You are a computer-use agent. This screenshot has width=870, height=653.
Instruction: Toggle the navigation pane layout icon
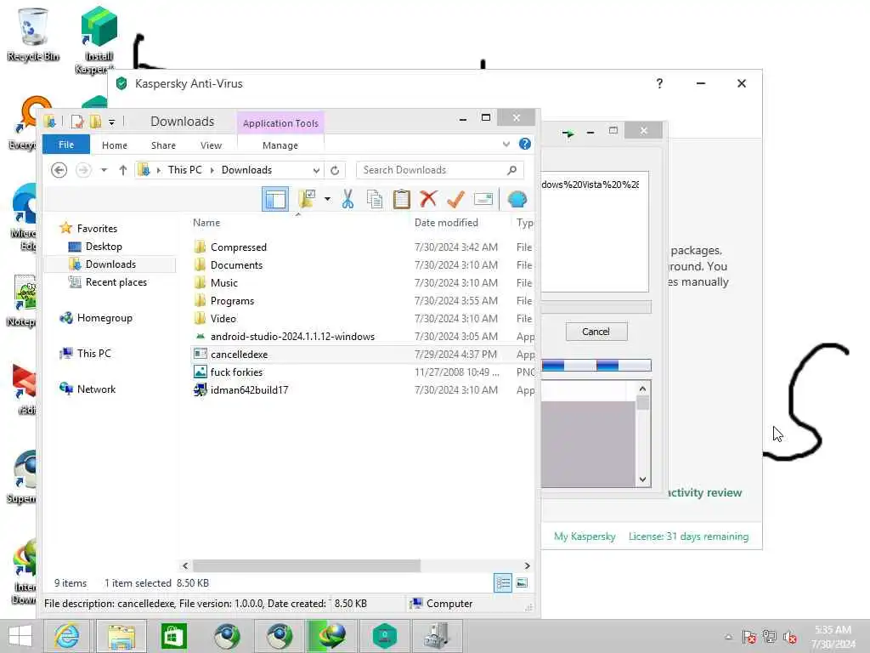[x=275, y=199]
